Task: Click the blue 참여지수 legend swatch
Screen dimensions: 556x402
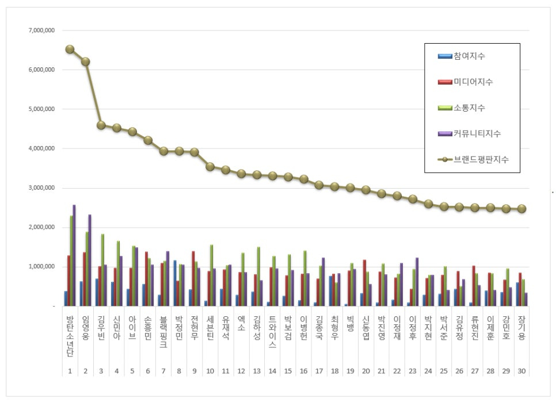Action: click(x=444, y=56)
